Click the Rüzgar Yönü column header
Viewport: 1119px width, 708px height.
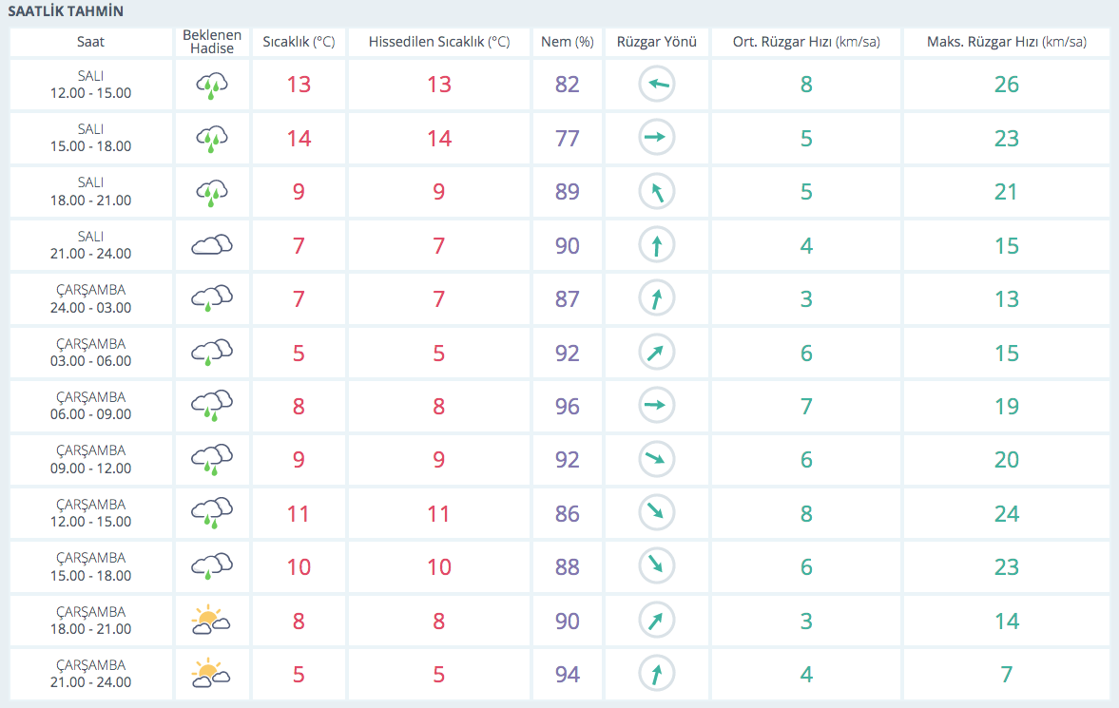point(656,42)
